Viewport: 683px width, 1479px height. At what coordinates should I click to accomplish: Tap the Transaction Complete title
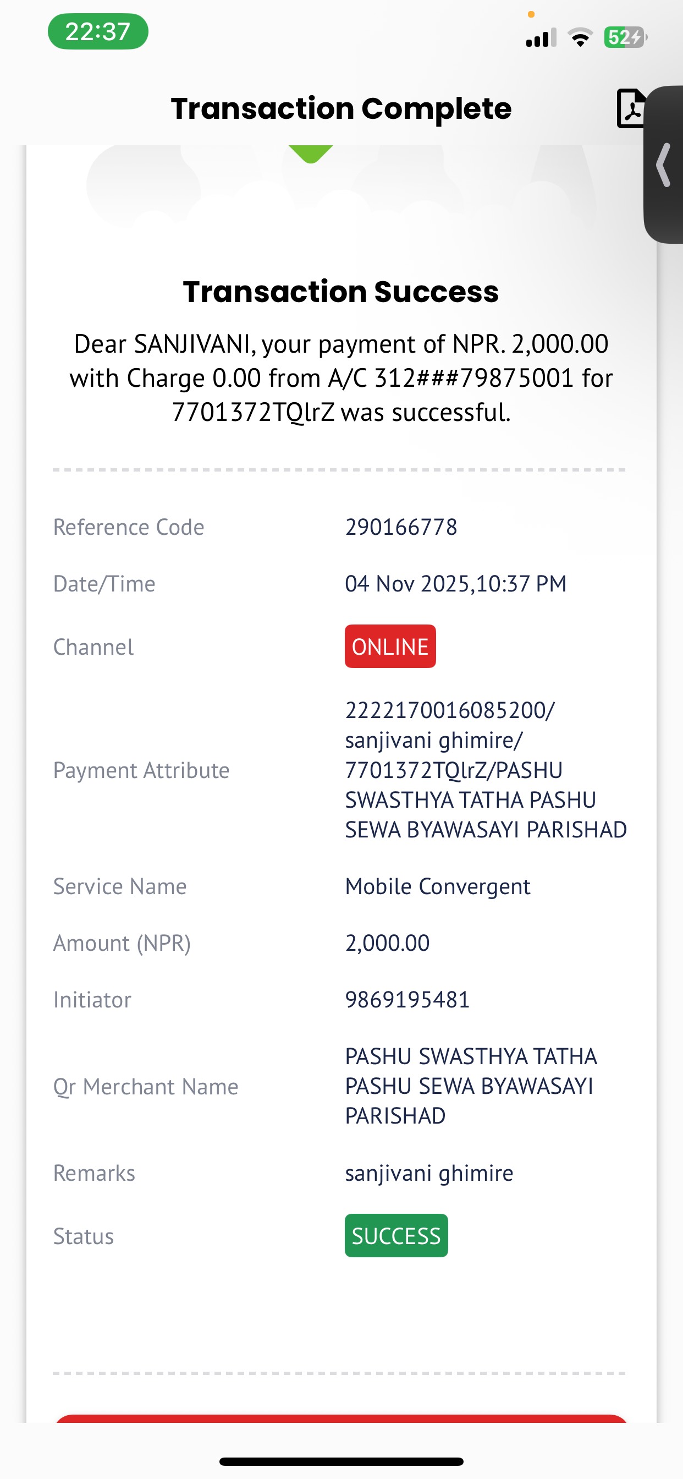click(x=341, y=108)
